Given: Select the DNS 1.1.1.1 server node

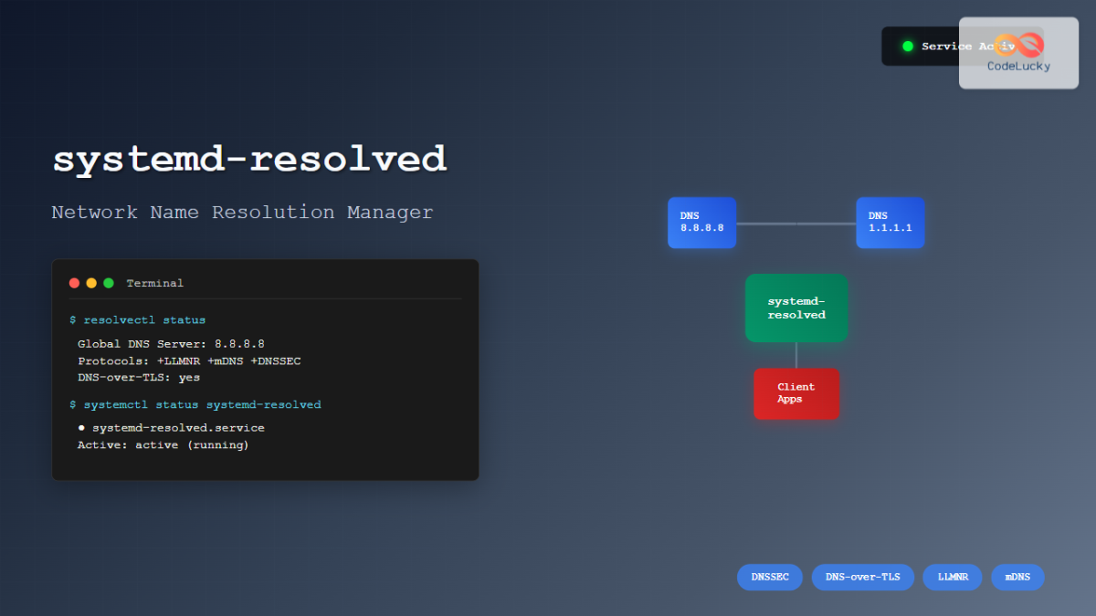Looking at the screenshot, I should pyautogui.click(x=890, y=223).
